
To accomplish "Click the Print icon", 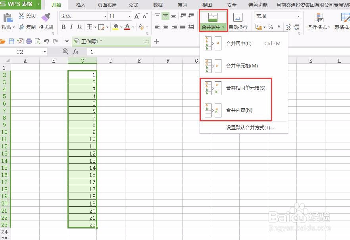I will point(28,41).
